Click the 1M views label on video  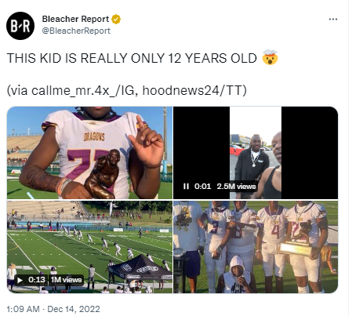tap(66, 280)
